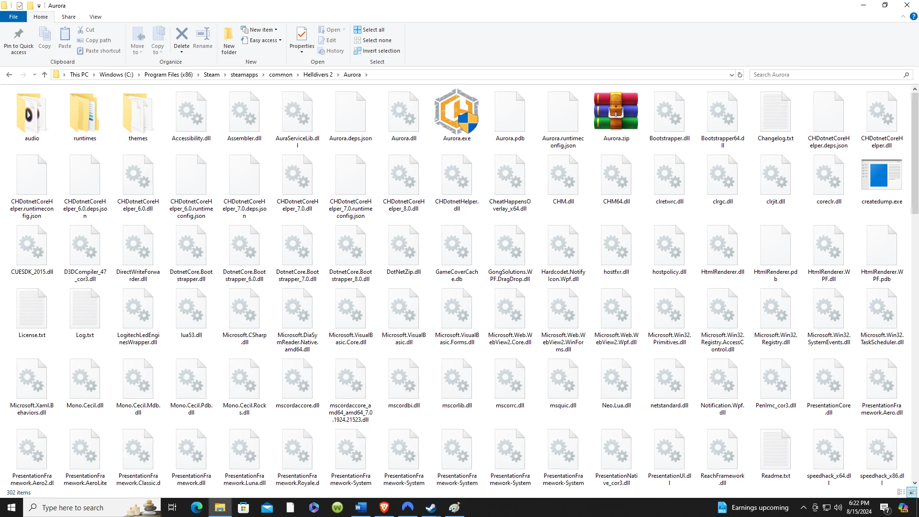Create a New folder from the ribbon

(x=229, y=40)
